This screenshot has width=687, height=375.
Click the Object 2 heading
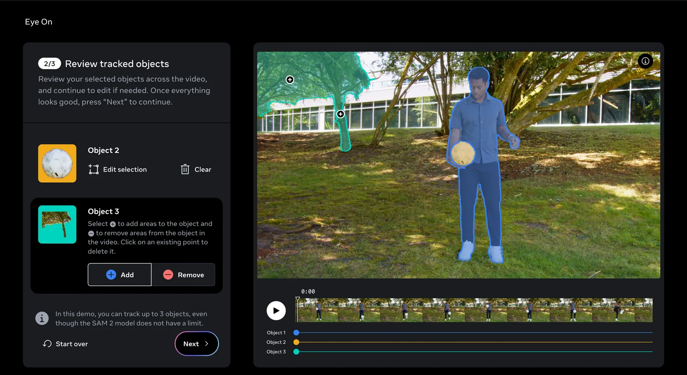103,150
